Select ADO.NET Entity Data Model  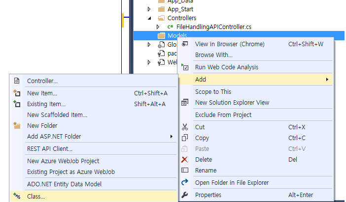pos(94,184)
